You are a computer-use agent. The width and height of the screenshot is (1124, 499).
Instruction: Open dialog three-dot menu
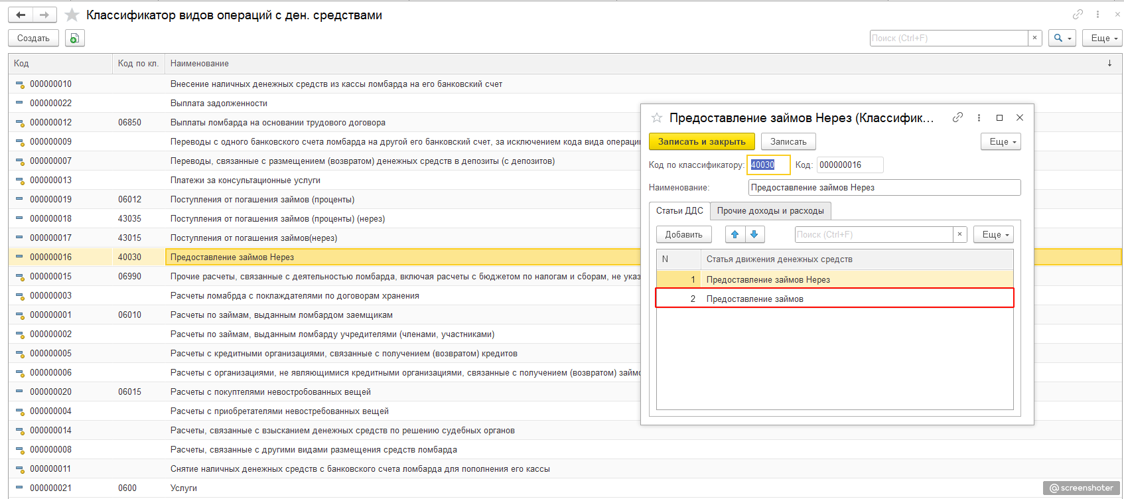[979, 117]
